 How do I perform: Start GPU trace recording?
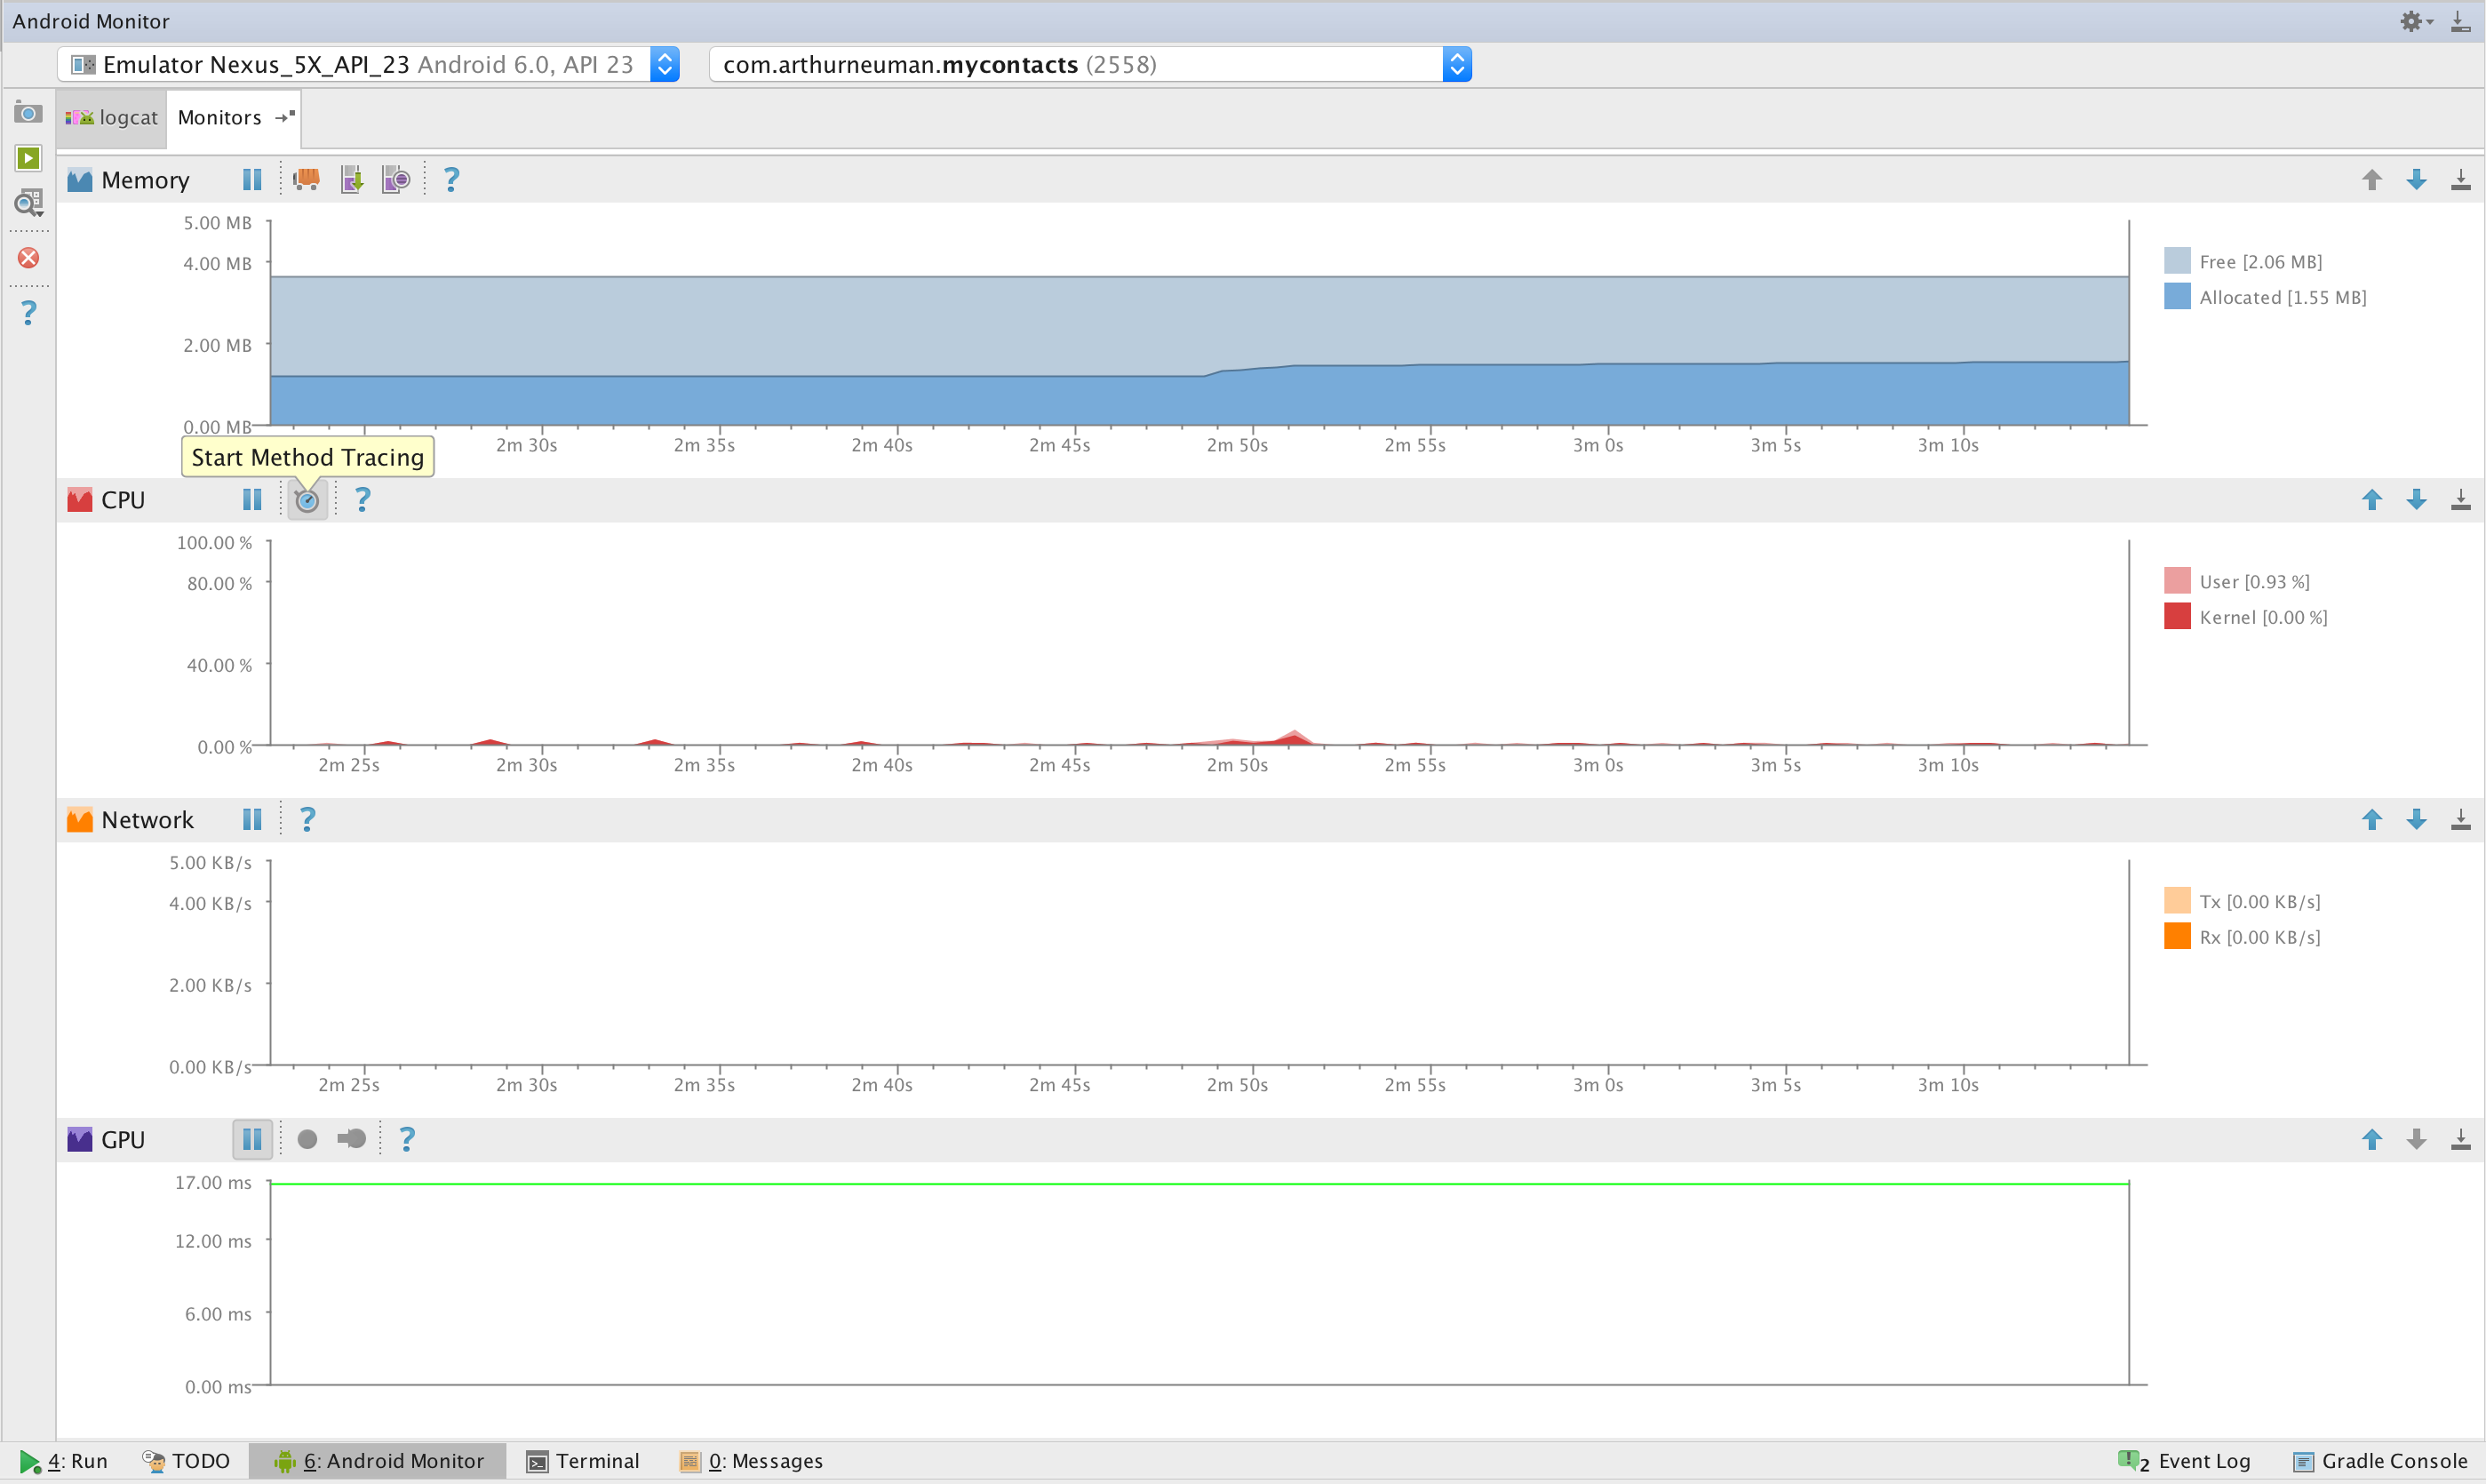pyautogui.click(x=308, y=1140)
